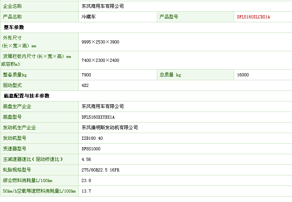This screenshot has height=202, width=292.
Task: Click the 产品名称 label
Action: pos(12,17)
